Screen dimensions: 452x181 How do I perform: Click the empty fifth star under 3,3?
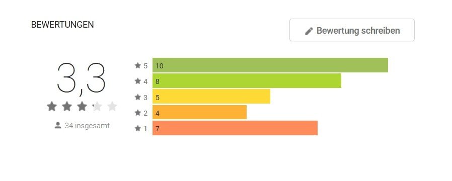pyautogui.click(x=112, y=107)
